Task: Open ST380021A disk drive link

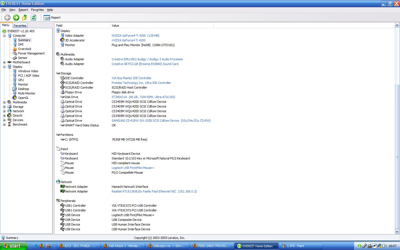Action: coord(143,97)
